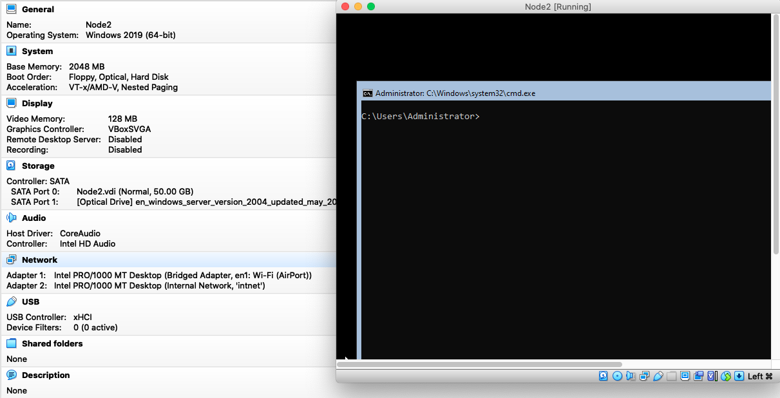The image size is (780, 398).
Task: Click 'VT-x/AMD-V, Nested Paging' acceleration value
Action: (x=123, y=88)
